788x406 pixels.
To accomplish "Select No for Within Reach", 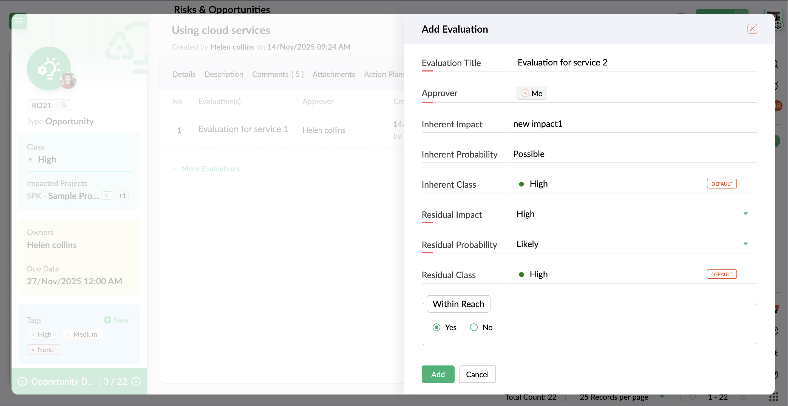I will click(x=474, y=327).
